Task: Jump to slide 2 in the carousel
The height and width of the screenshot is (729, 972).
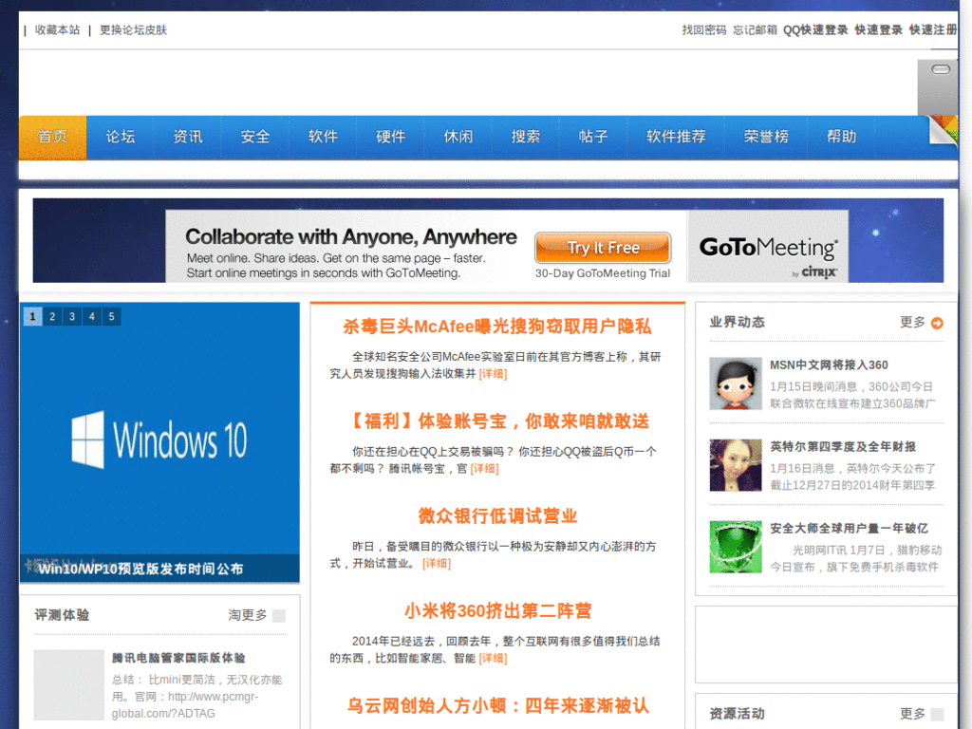Action: pyautogui.click(x=52, y=317)
